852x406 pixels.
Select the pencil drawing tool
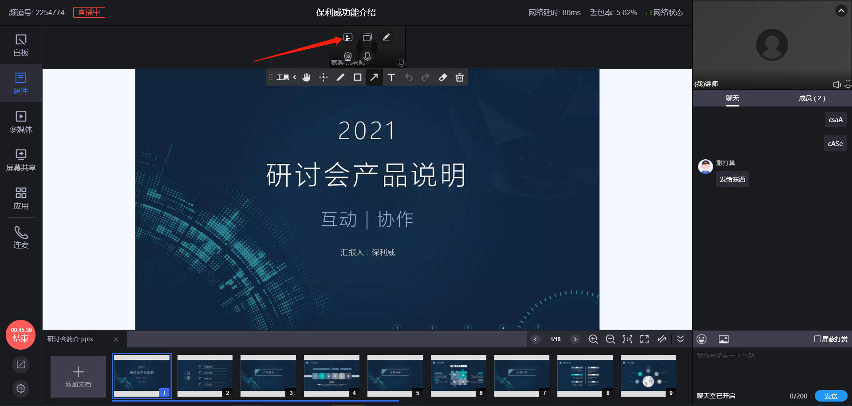340,77
